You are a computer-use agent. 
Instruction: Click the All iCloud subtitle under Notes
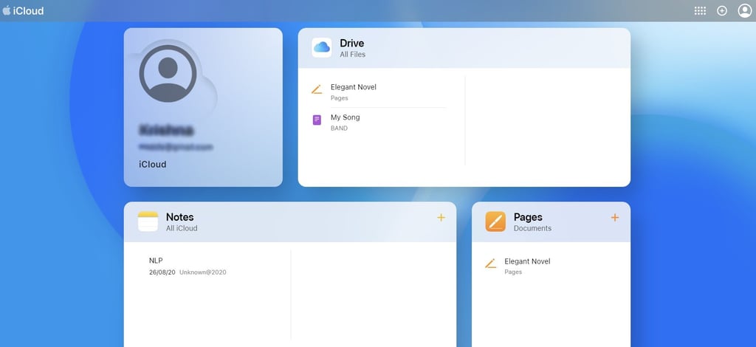tap(182, 228)
